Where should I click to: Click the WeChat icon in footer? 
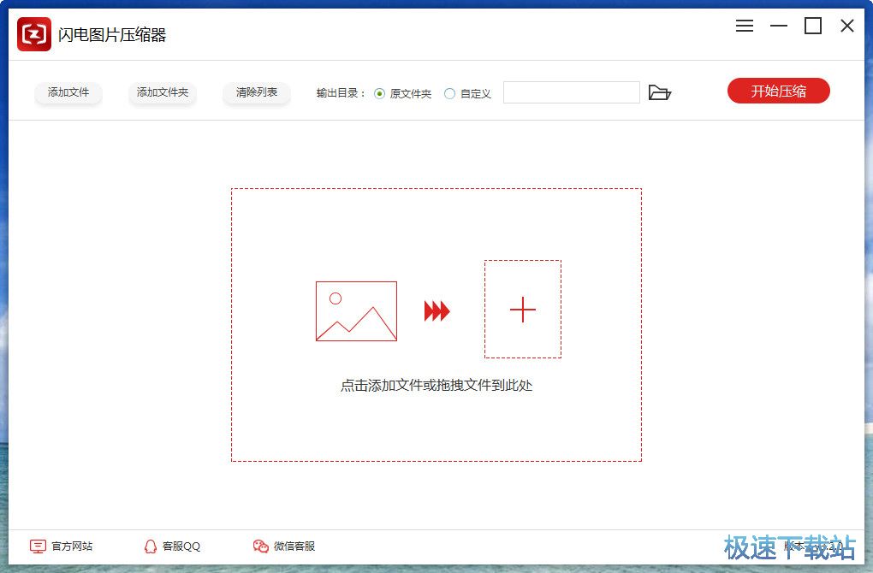tap(261, 546)
